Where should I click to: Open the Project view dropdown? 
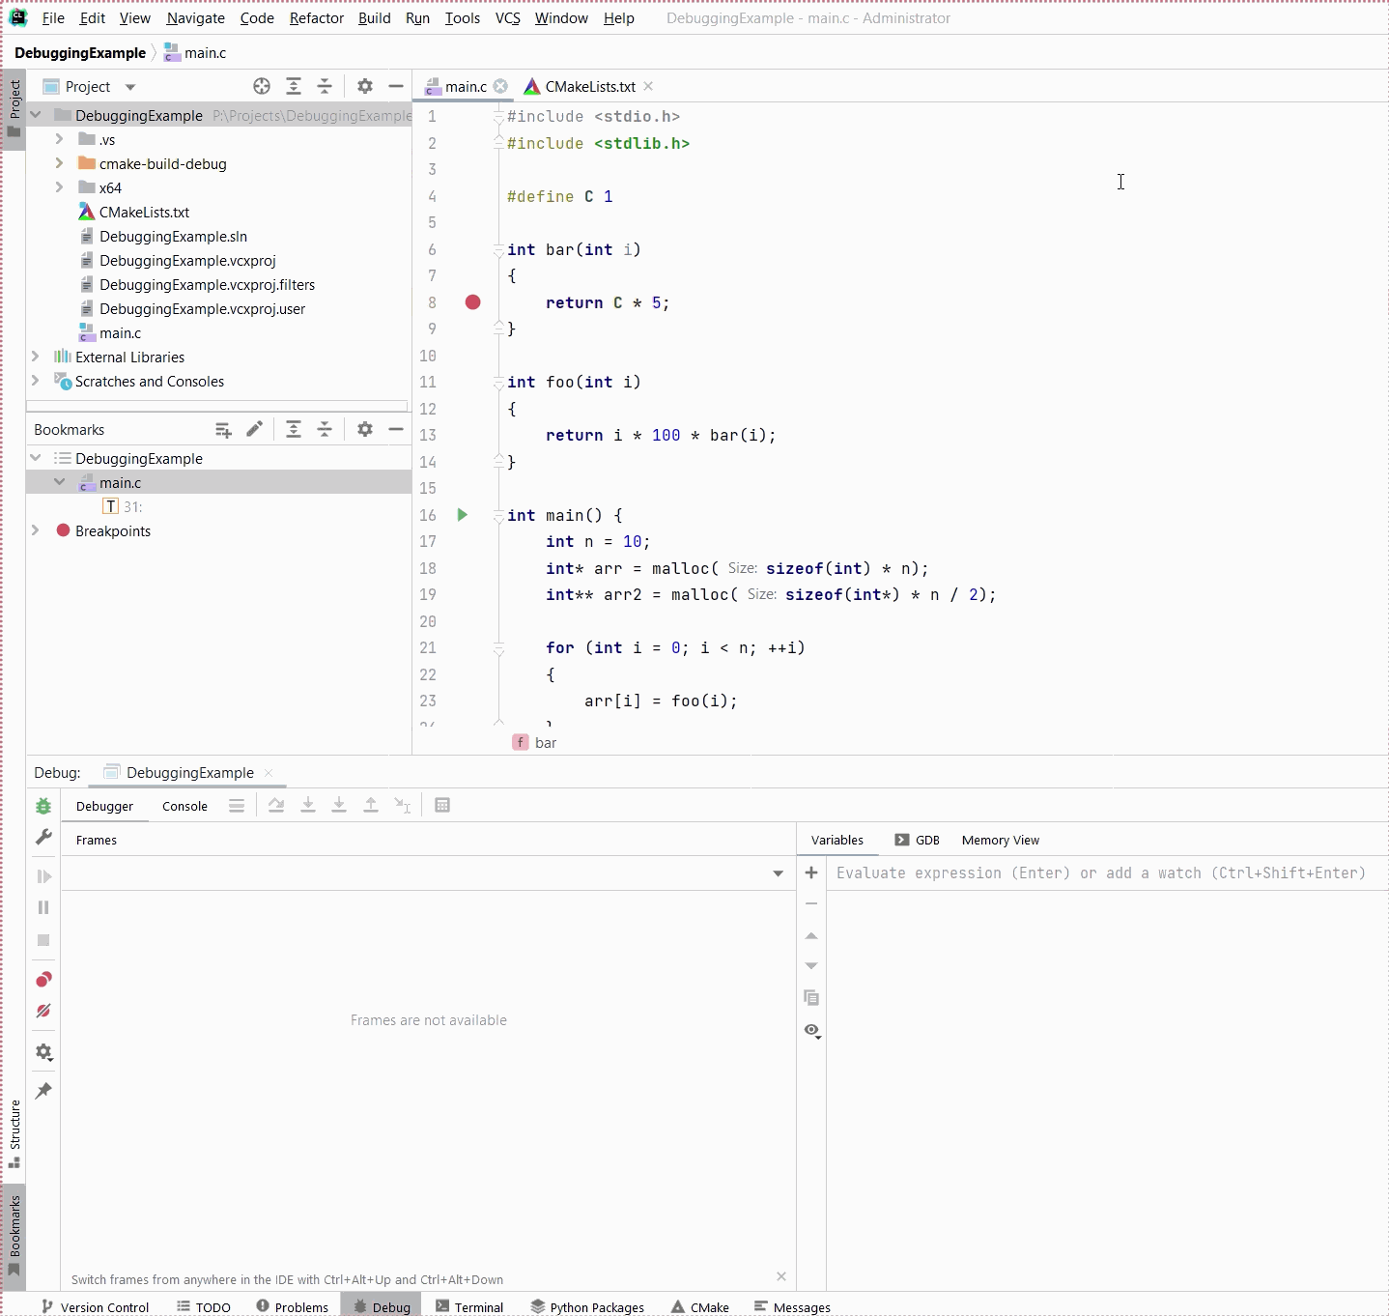pos(130,87)
